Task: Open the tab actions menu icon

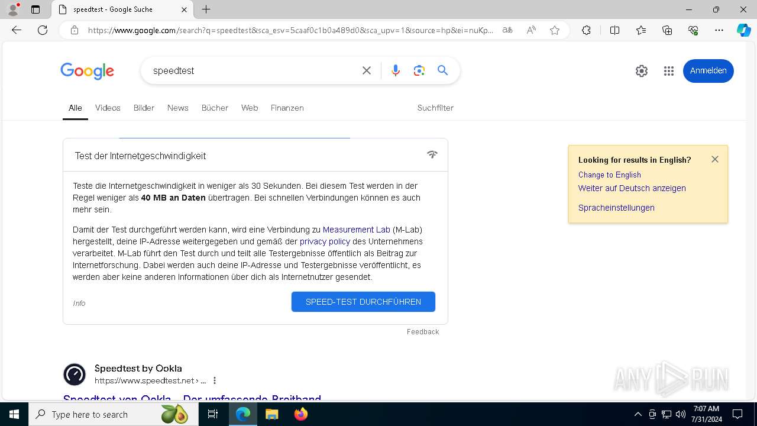Action: pos(35,9)
